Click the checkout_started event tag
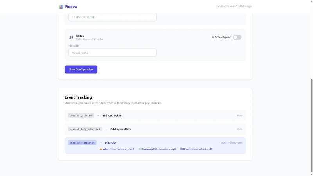313x176 pixels. point(81,115)
